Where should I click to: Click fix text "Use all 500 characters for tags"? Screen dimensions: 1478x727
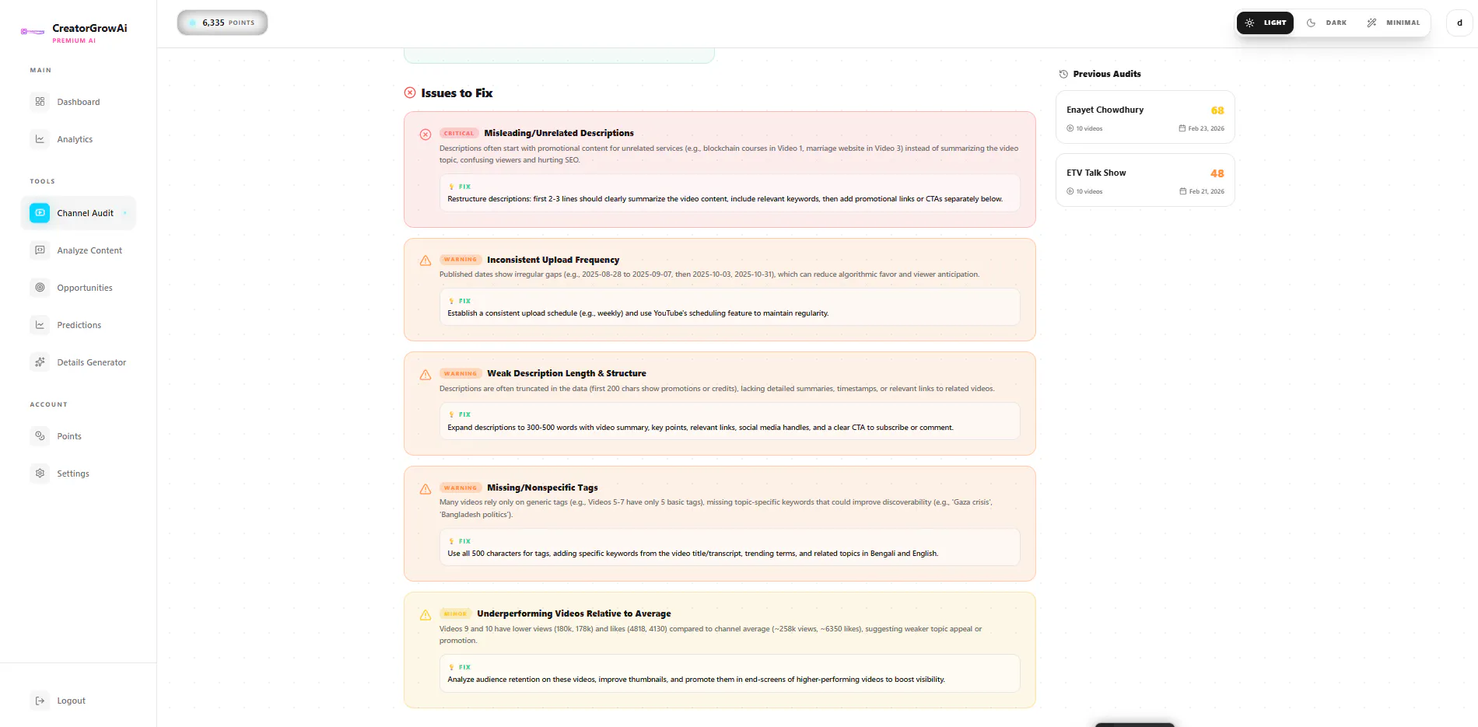tap(692, 554)
